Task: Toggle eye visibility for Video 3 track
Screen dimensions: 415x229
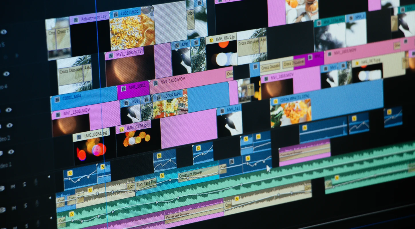Action: pyautogui.click(x=8, y=110)
